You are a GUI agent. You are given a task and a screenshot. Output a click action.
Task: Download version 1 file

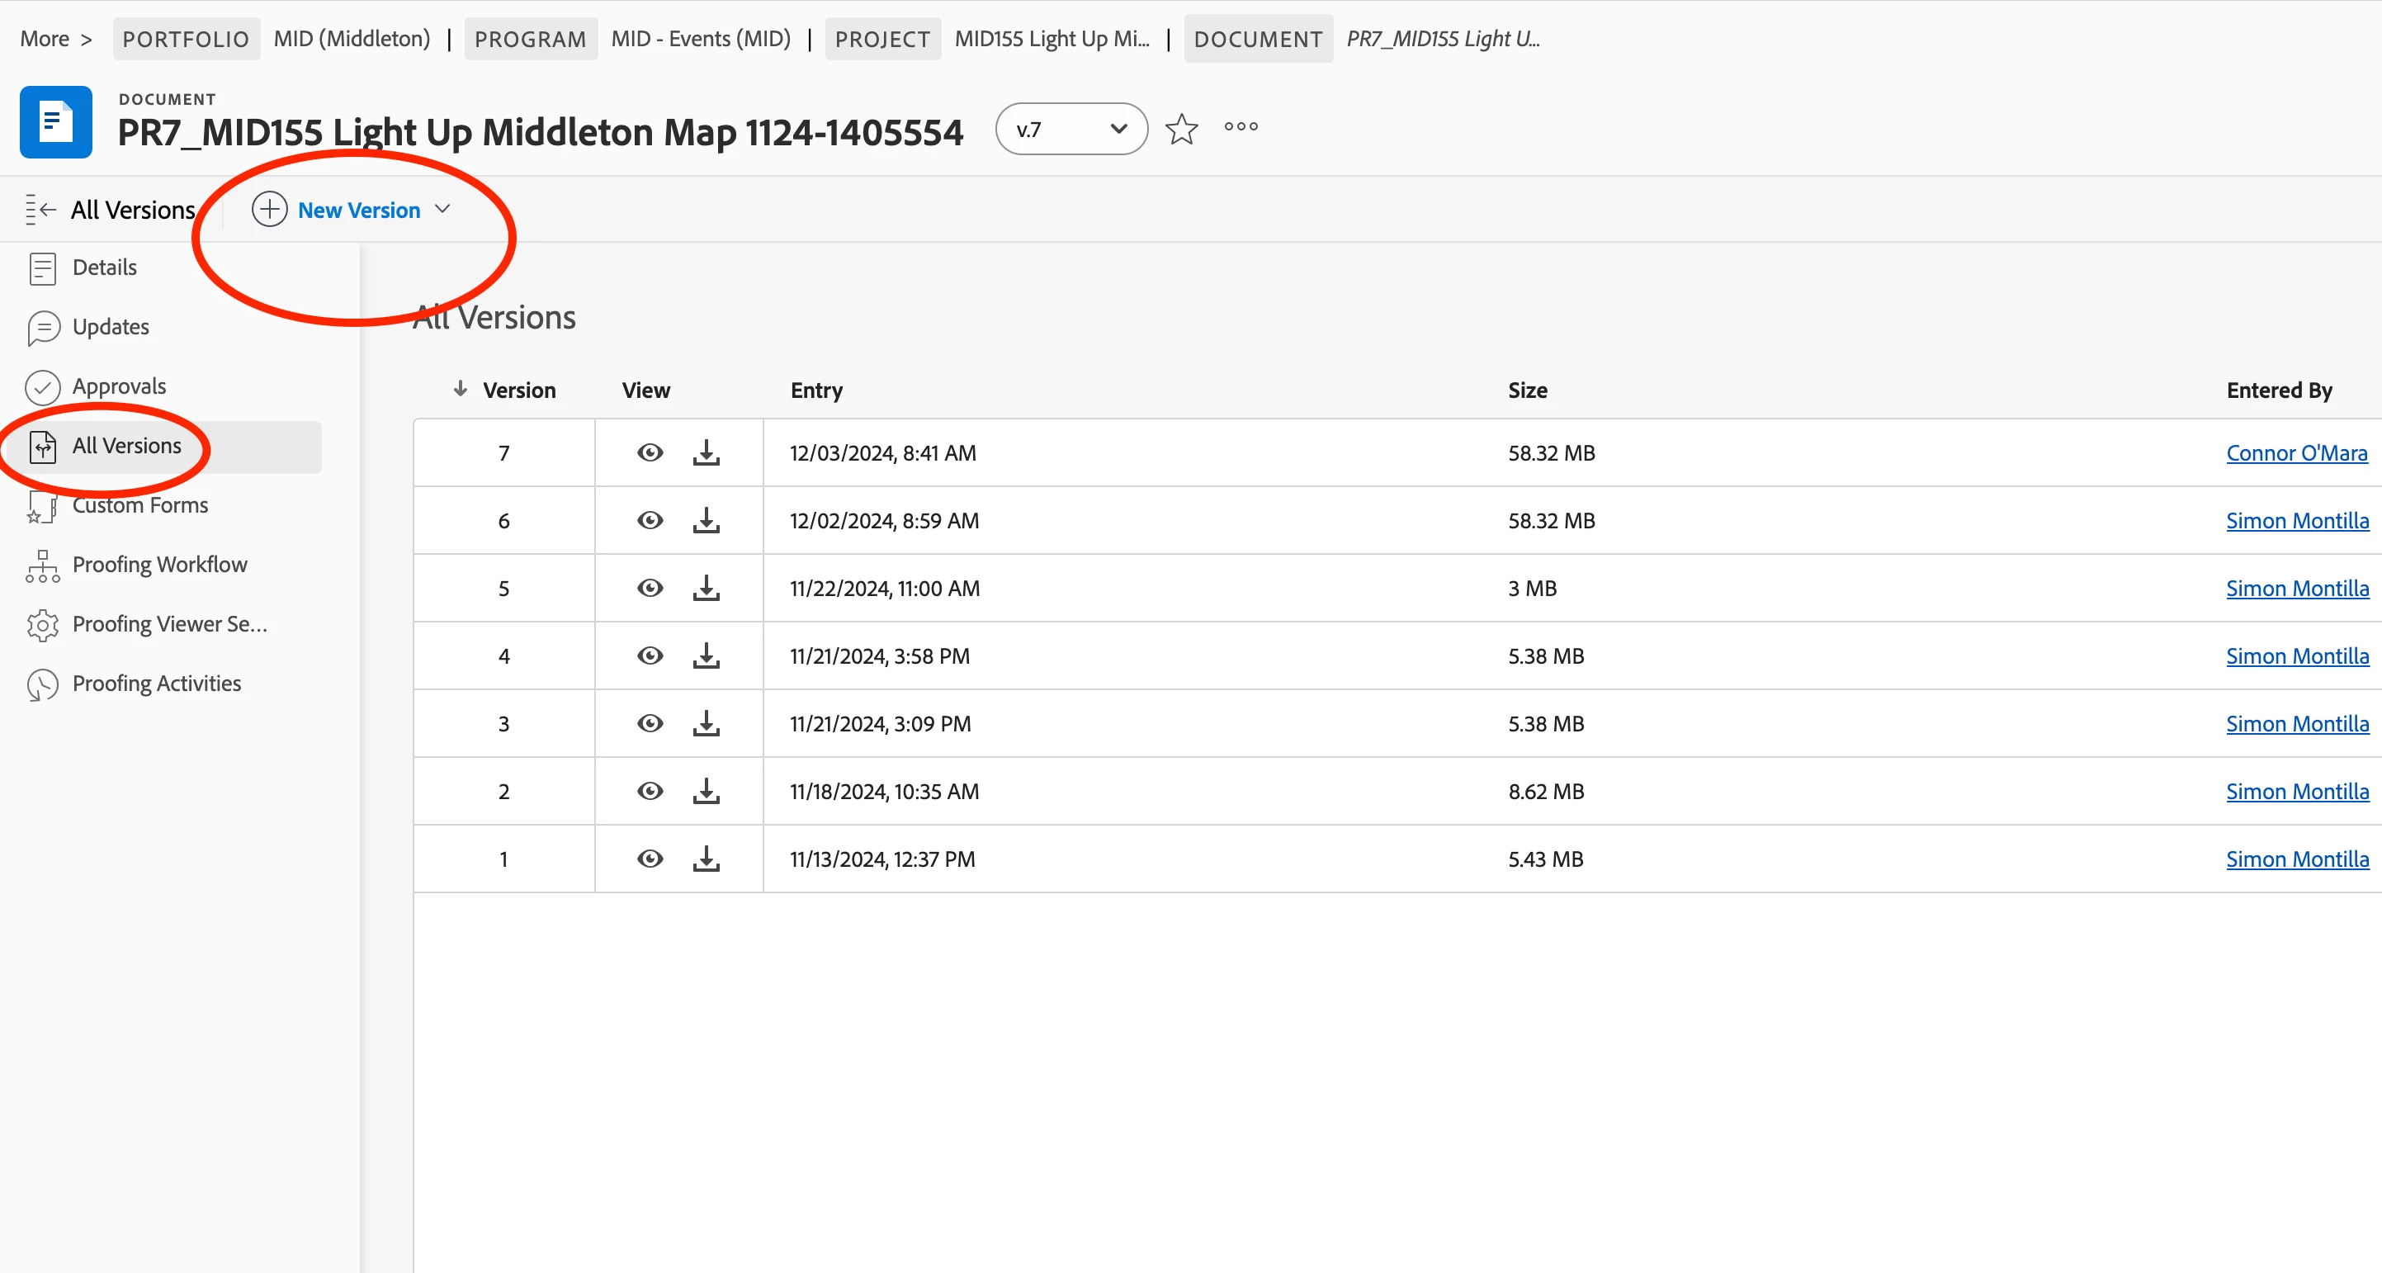click(707, 859)
